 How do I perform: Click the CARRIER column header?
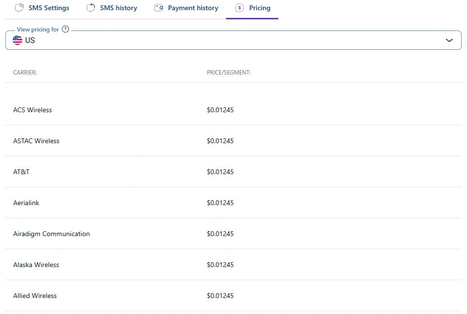point(25,73)
